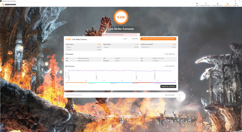Click the warning triangle in the pink notice
Viewport: 242px width, 132px height.
(103, 35)
